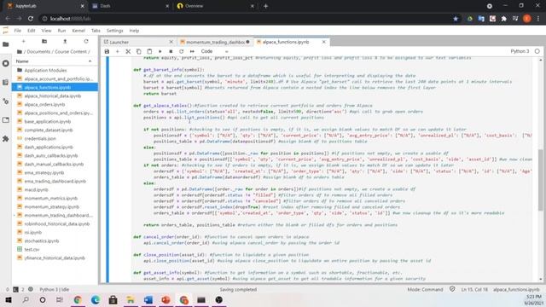This screenshot has height=307, width=546.
Task: Open the File menu
Action: point(17,31)
